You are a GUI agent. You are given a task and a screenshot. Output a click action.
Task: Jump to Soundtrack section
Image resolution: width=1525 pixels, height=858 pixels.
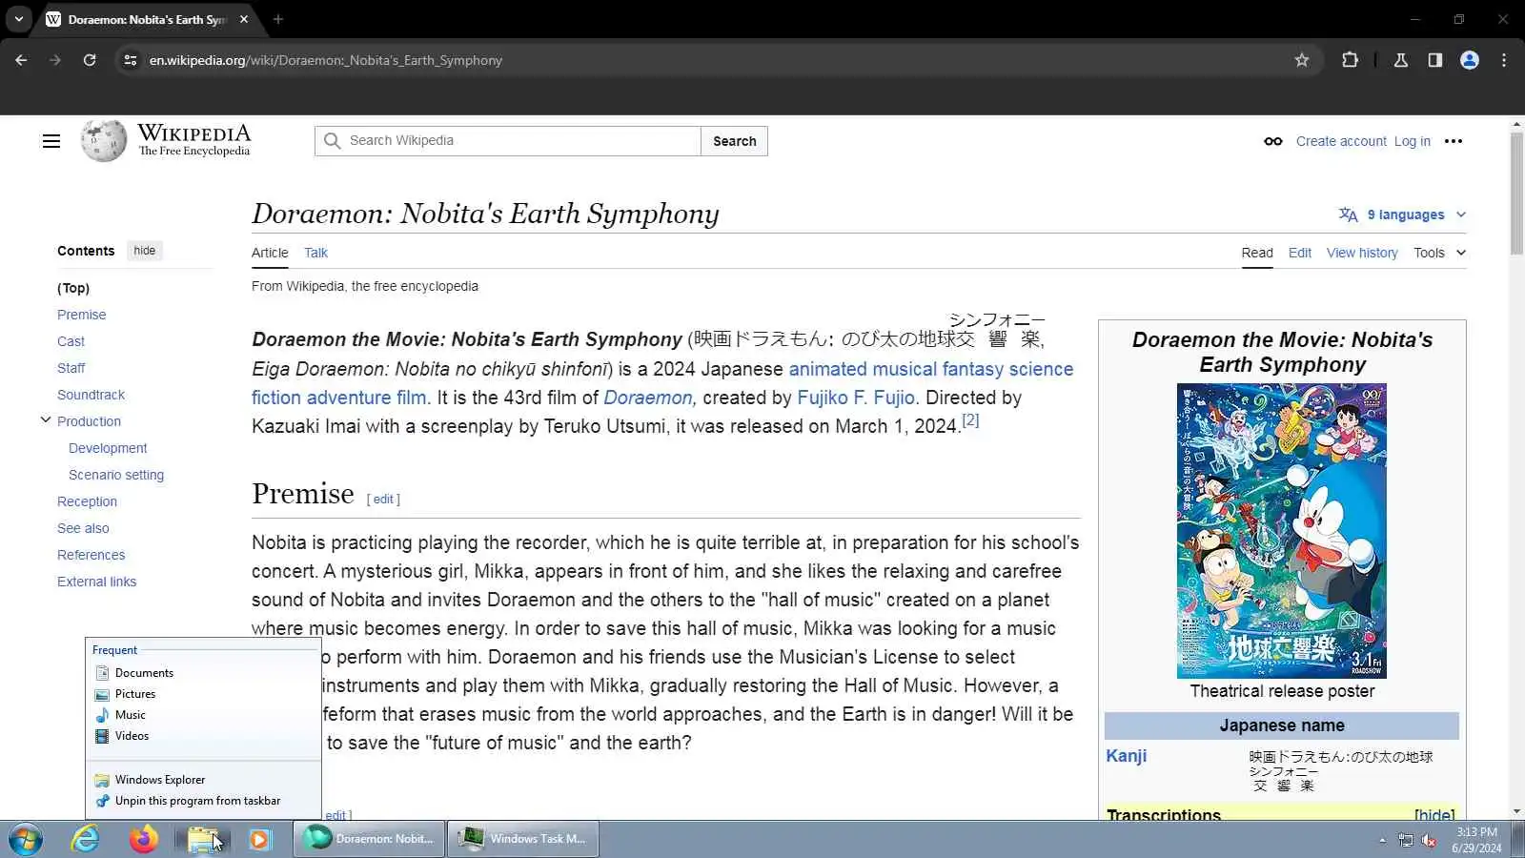(91, 395)
